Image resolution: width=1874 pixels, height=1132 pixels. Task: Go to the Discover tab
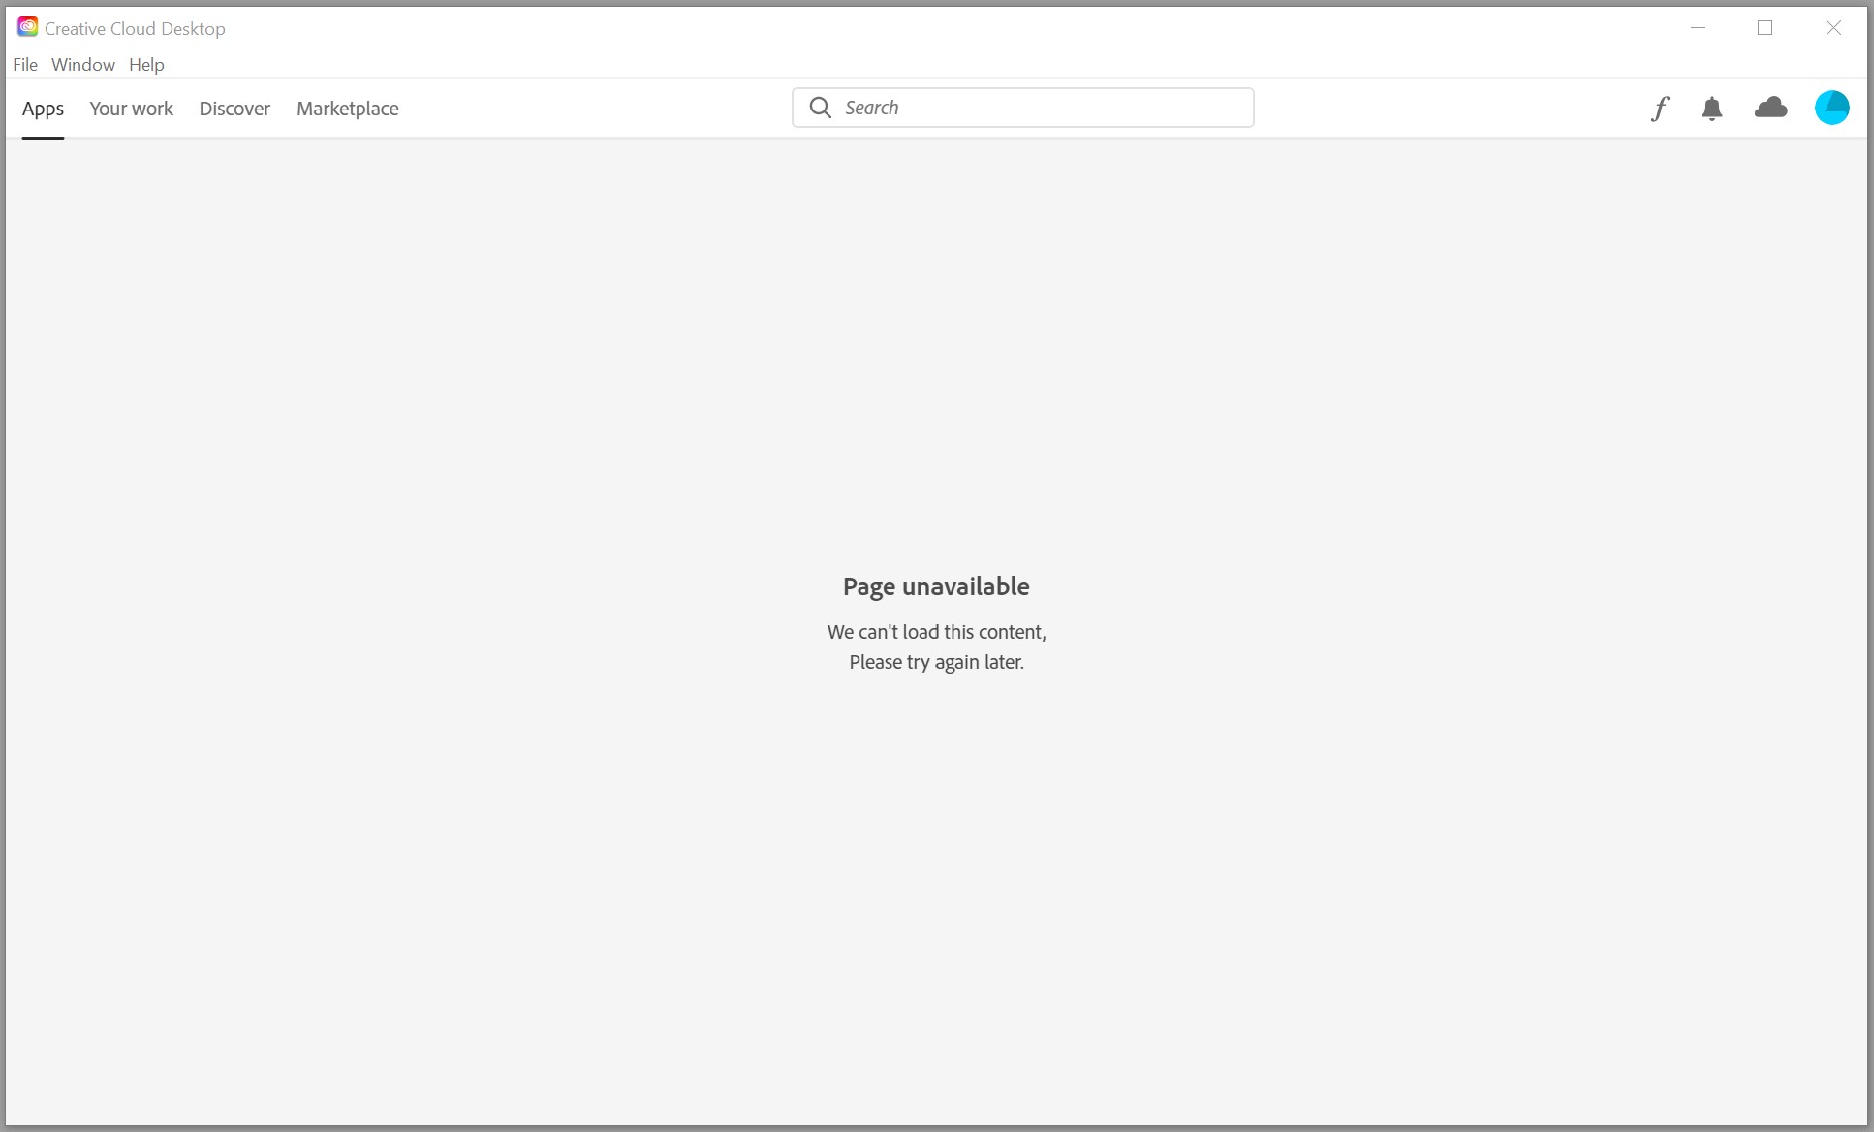point(234,109)
